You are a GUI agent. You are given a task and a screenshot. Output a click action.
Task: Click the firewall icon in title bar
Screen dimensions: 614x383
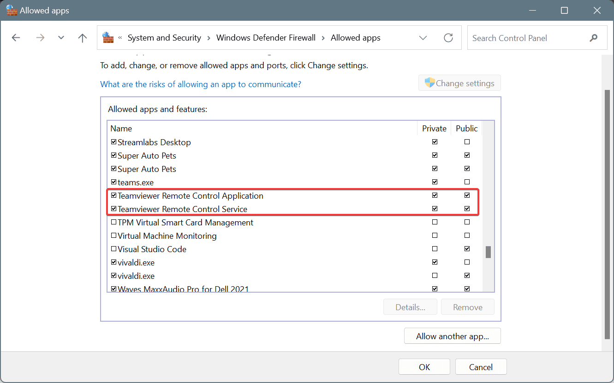(12, 11)
